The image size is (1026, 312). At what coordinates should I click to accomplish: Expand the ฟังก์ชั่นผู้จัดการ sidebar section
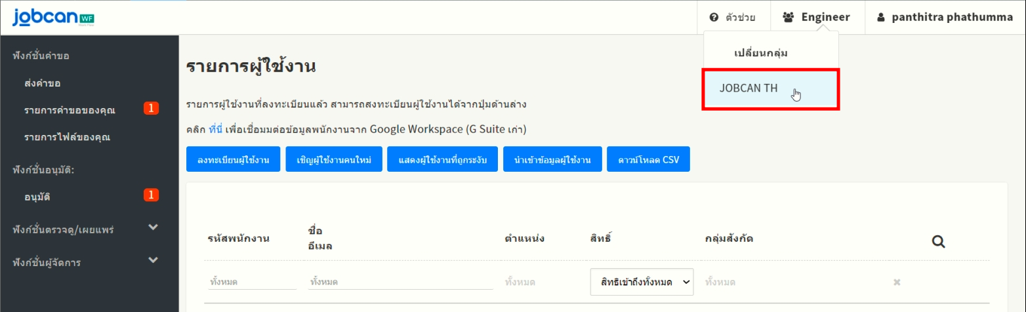[x=153, y=260]
